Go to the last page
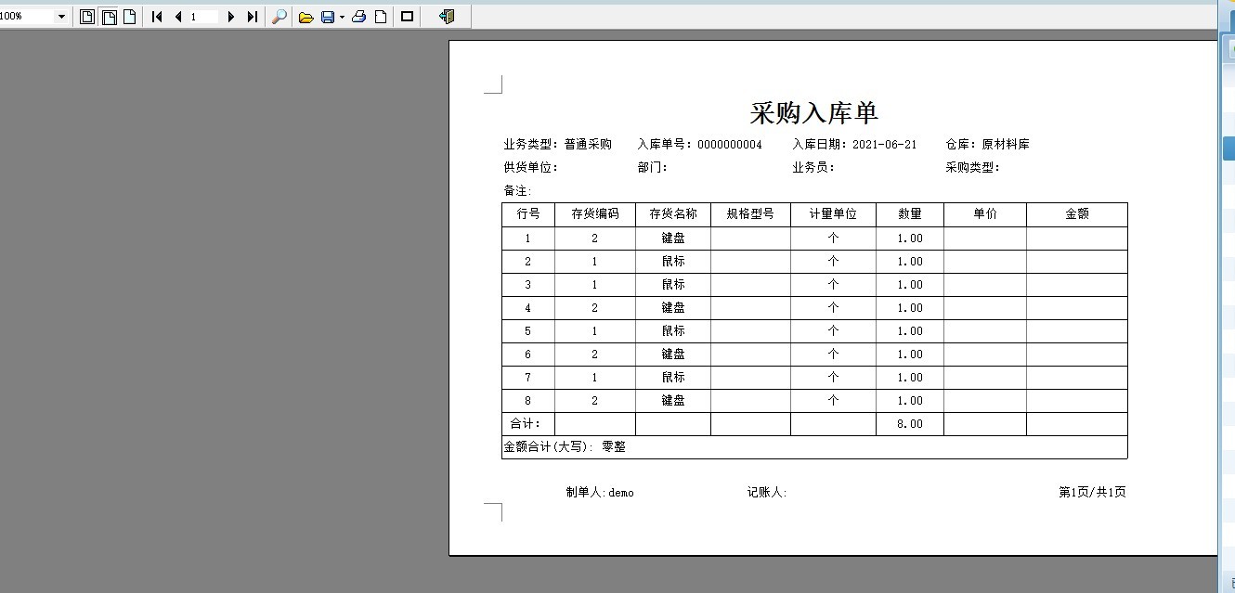Screen dimensions: 1235x593 252,17
